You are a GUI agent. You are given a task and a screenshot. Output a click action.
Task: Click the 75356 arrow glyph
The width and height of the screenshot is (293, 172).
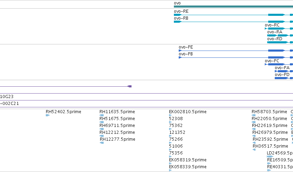[170, 157]
